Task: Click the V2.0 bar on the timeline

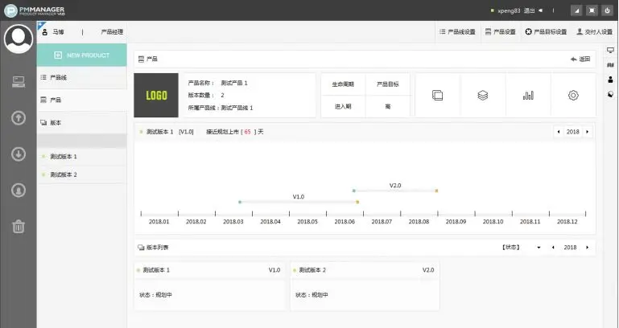Action: click(x=394, y=191)
